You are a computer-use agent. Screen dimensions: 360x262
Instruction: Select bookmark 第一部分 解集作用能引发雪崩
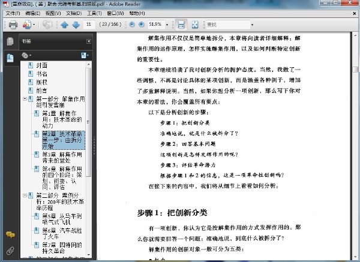click(x=61, y=102)
